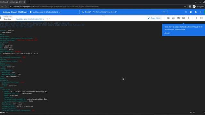
Task: Add a new Cloud Shell terminal tab
Action: [47, 19]
